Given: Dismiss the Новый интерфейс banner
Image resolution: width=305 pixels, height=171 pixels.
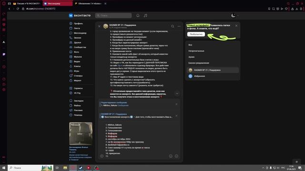Looking at the screenshot, I should pyautogui.click(x=236, y=26).
